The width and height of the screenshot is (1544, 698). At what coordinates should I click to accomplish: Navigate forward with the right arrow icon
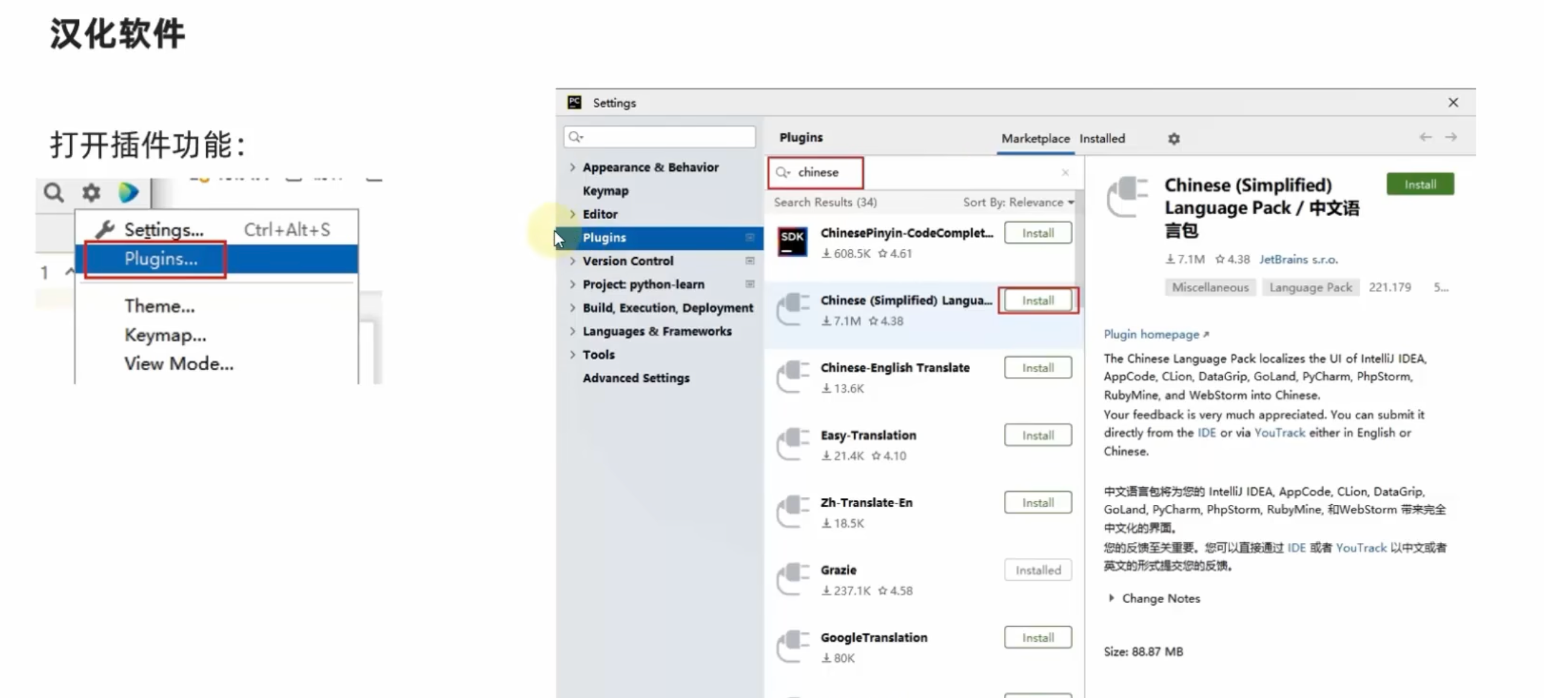point(1450,137)
